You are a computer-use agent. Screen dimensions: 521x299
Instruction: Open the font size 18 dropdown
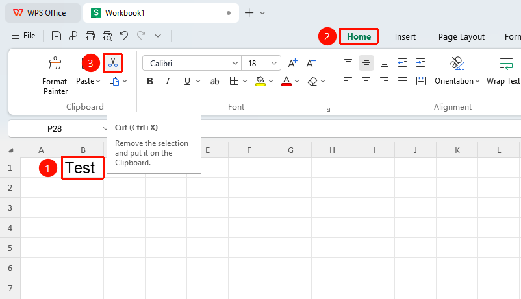[x=273, y=63]
